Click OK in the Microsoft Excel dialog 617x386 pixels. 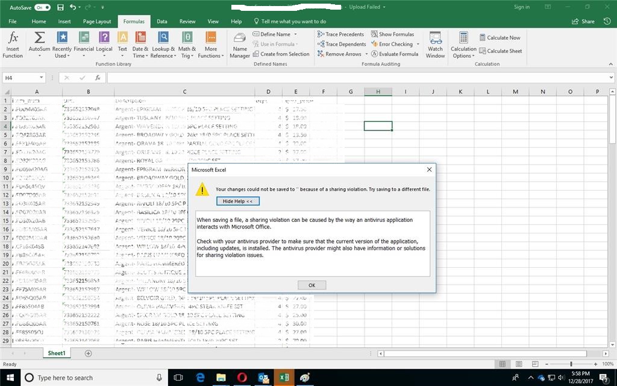coord(312,285)
